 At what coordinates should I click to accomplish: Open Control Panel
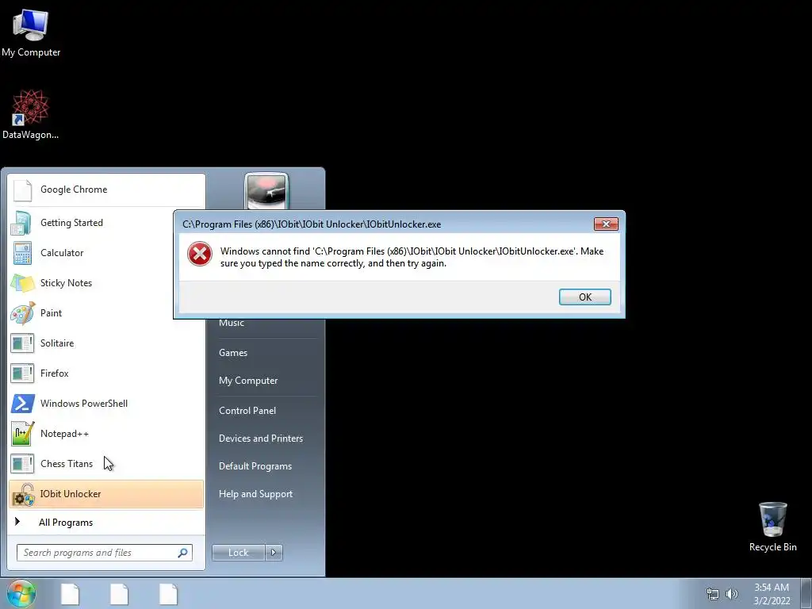pos(247,411)
